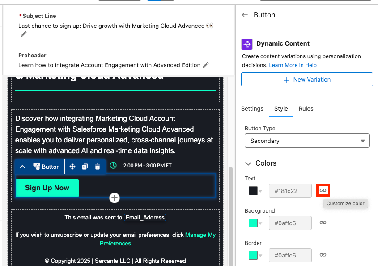Click the New Variation button
The image size is (378, 266).
point(307,79)
